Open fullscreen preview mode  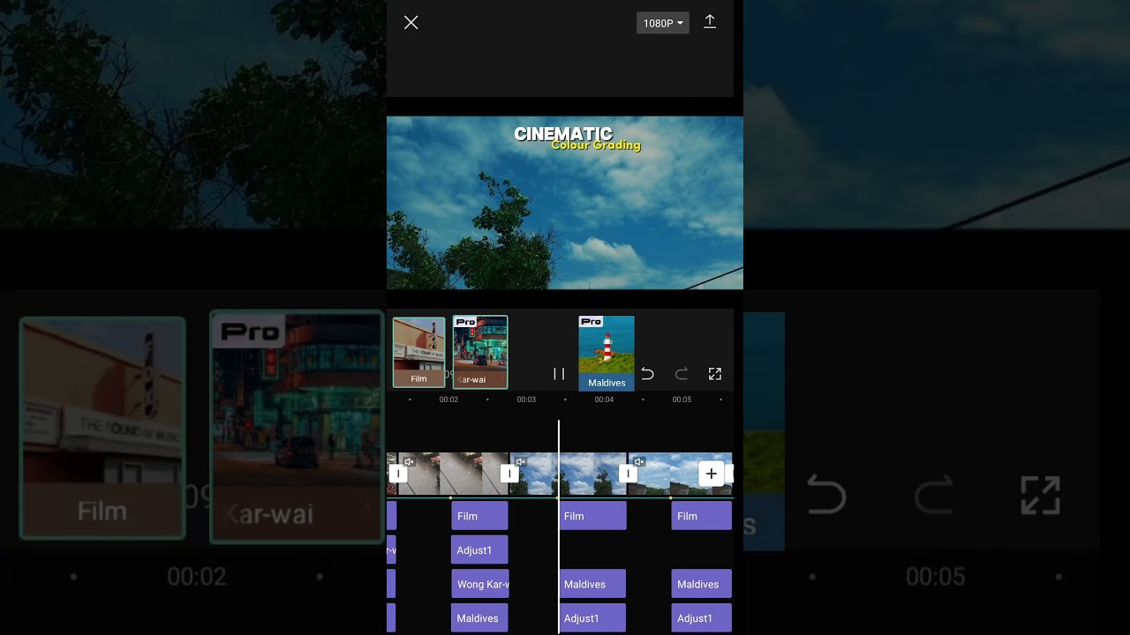(715, 374)
